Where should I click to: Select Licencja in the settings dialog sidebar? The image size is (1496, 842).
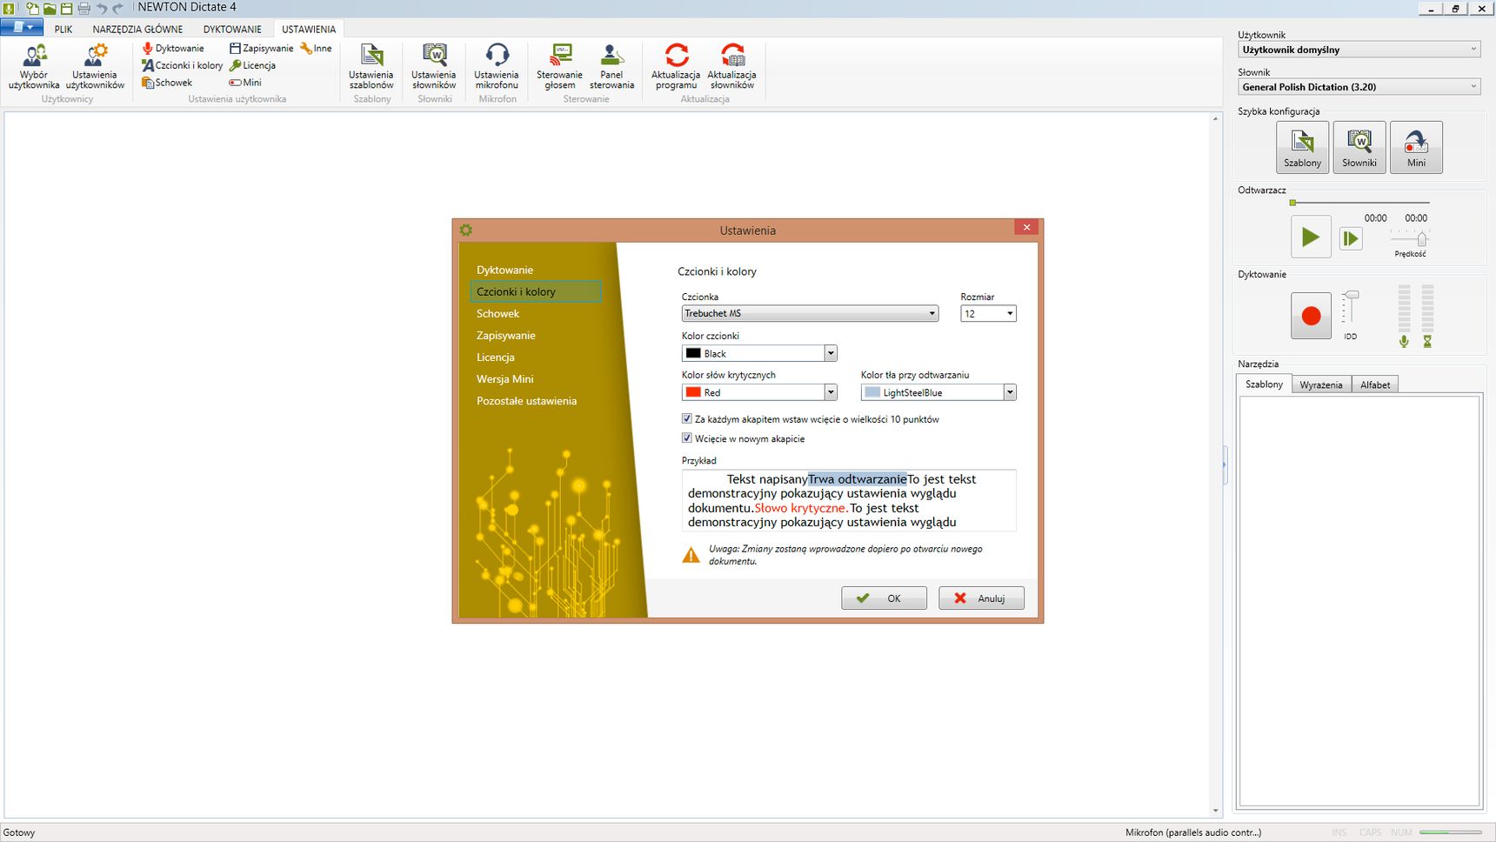pos(495,357)
